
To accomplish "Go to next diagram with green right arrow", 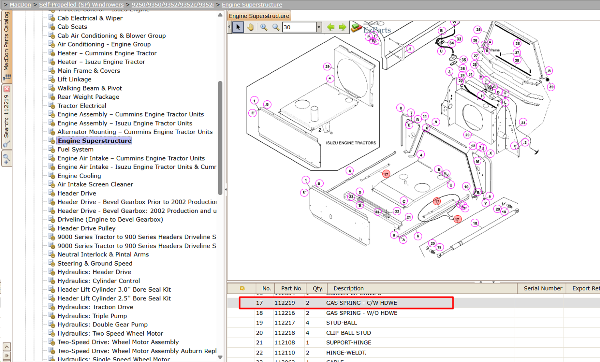I will [343, 27].
